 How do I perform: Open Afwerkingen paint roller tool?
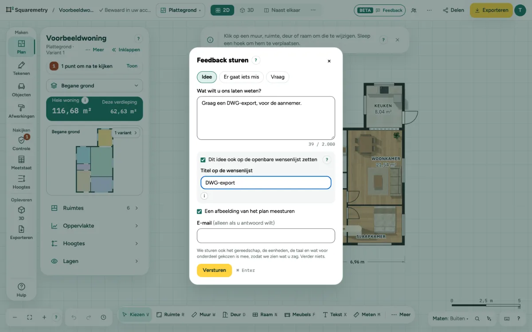(x=21, y=111)
